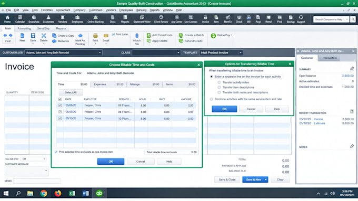The width and height of the screenshot is (358, 201).
Task: Click the Add Time/Costs icon
Action: [x=149, y=35]
